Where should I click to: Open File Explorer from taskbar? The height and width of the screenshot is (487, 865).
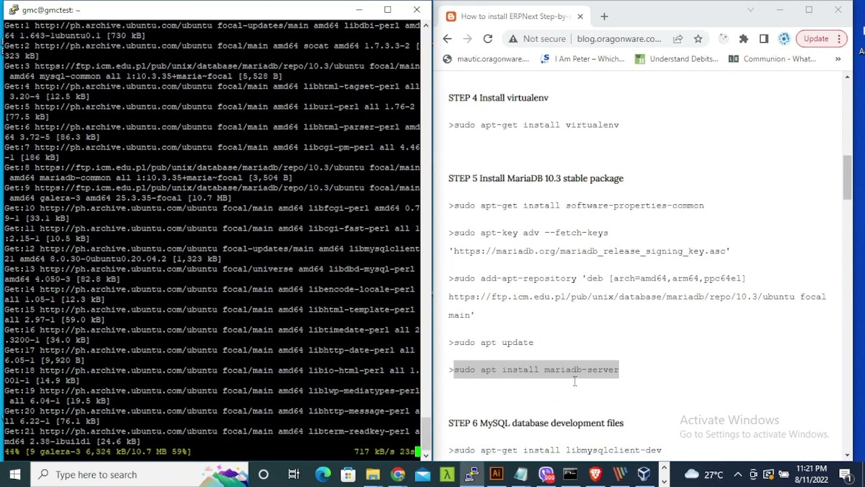click(x=373, y=474)
